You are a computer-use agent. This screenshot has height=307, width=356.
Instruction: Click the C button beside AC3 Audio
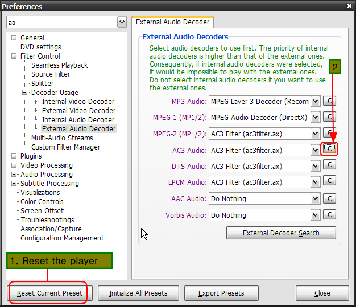tap(329, 148)
